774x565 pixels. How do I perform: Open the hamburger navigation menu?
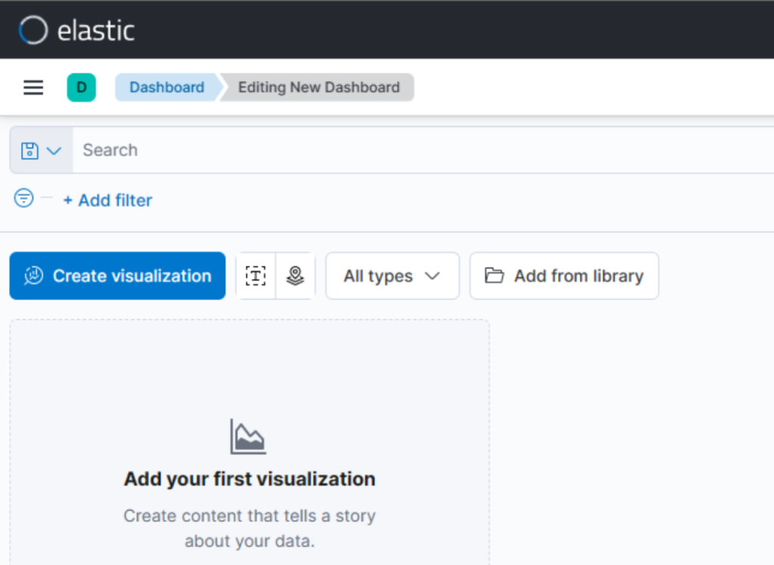pyautogui.click(x=33, y=88)
